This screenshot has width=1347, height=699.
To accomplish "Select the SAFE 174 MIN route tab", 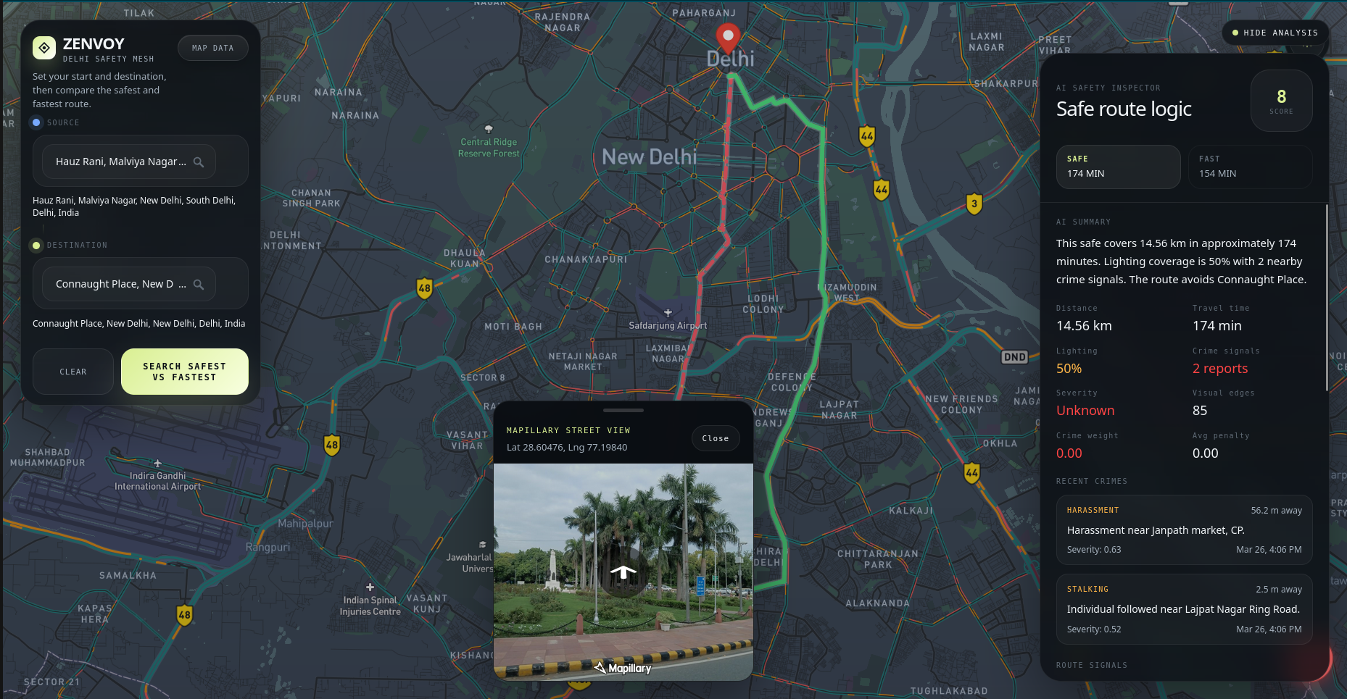I will (x=1119, y=167).
